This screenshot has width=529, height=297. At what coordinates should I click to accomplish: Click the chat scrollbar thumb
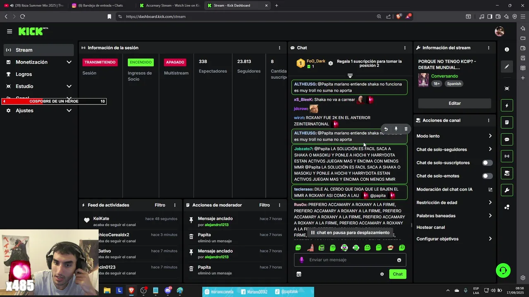(411, 225)
